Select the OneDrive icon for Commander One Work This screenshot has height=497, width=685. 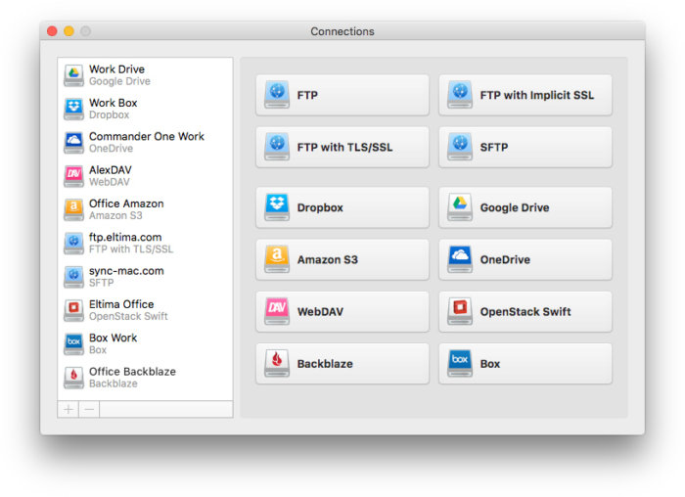73,143
